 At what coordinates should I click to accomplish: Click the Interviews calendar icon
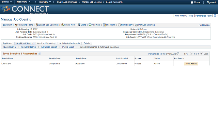point(104,25)
